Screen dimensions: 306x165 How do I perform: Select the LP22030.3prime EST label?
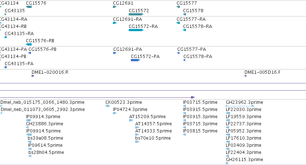click(x=243, y=110)
